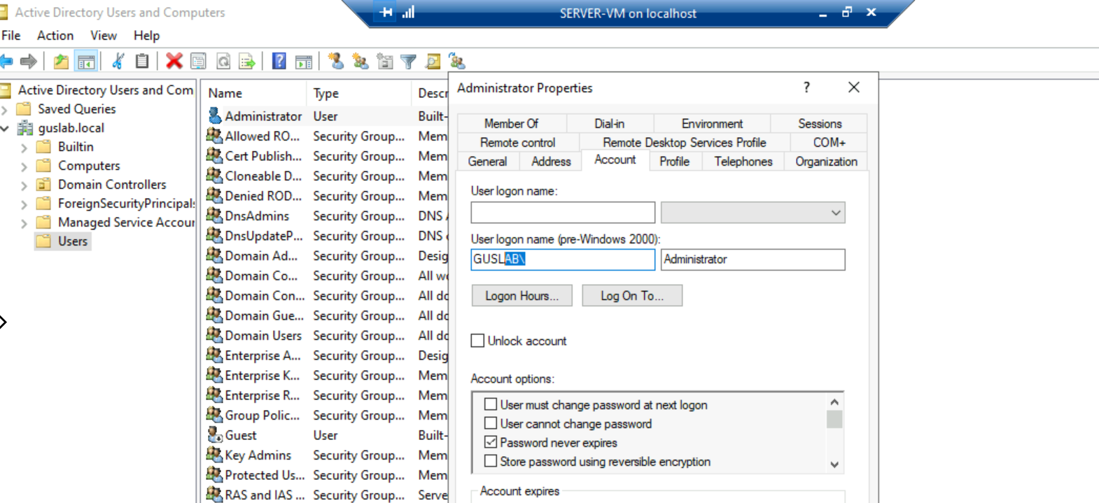Expand the Computers container
Viewport: 1099px width, 503px height.
click(24, 167)
